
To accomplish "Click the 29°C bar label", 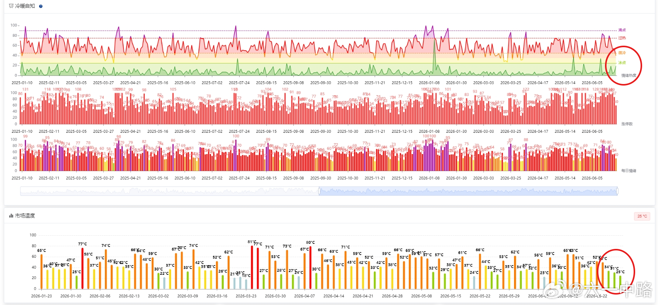I will 445,270.
